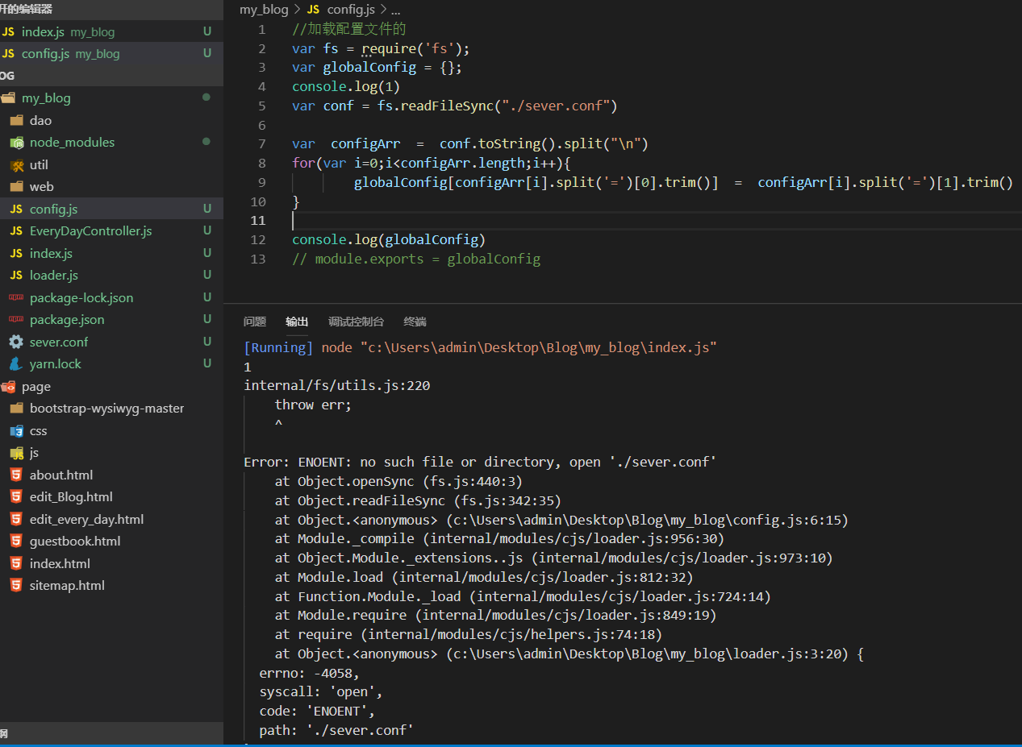1022x747 pixels.
Task: Click the yarn.lock file icon
Action: click(16, 364)
